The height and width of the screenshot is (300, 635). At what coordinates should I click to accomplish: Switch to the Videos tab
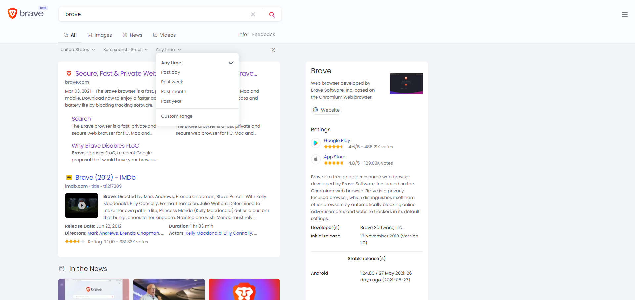pos(164,35)
